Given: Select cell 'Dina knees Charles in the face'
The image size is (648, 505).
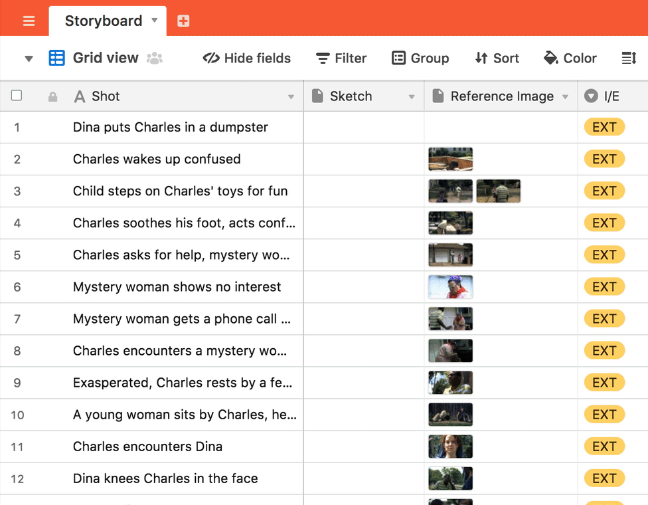Looking at the screenshot, I should (165, 478).
